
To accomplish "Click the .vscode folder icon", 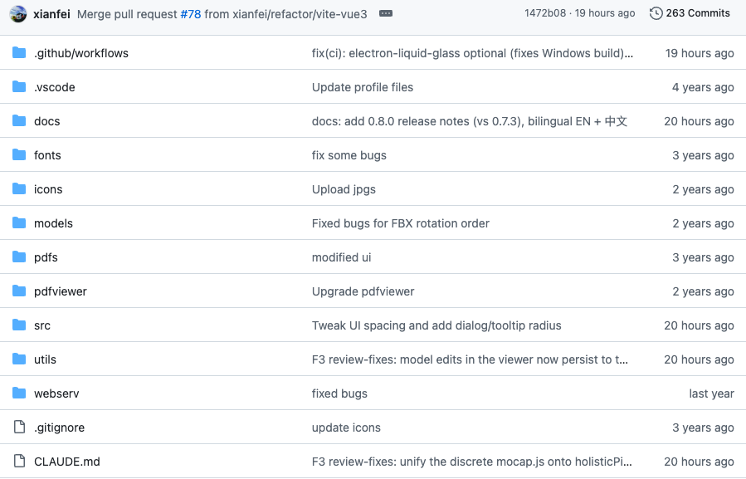I will tap(19, 86).
